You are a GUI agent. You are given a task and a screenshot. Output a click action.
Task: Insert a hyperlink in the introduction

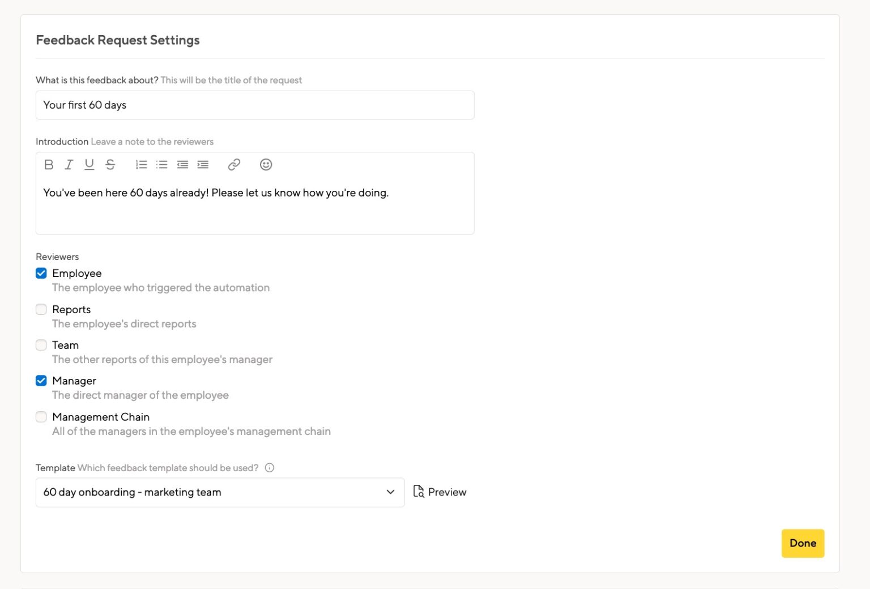234,165
